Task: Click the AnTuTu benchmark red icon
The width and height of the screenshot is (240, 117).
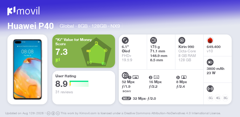Action: point(210,40)
